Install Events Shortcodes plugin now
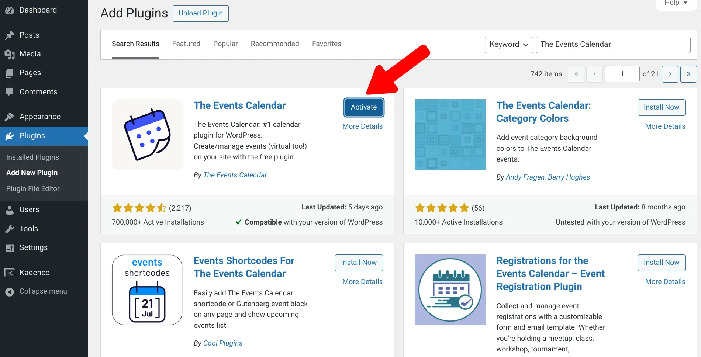The height and width of the screenshot is (357, 701). (x=359, y=263)
